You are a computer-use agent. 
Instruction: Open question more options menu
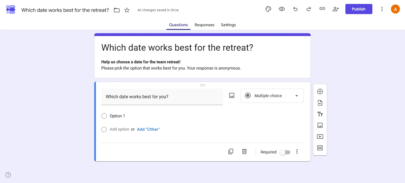[x=297, y=152]
